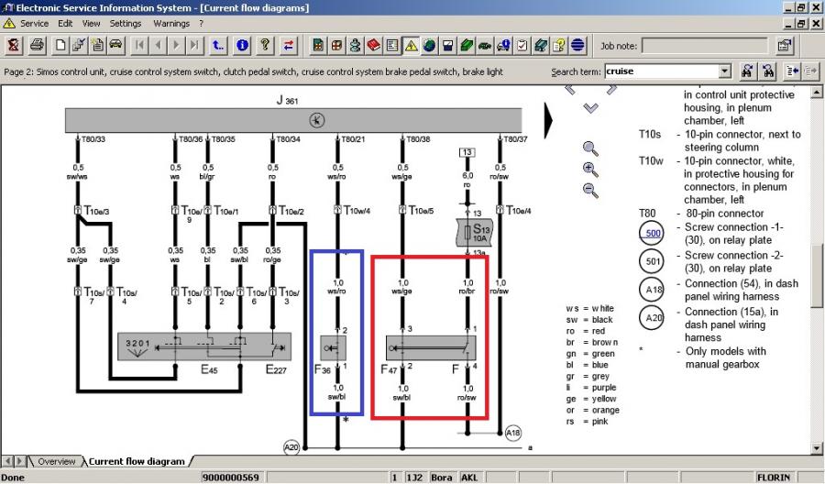Screen dimensions: 825x484
Task: Expand the black triangle panel splitter arrow
Action: (x=550, y=117)
